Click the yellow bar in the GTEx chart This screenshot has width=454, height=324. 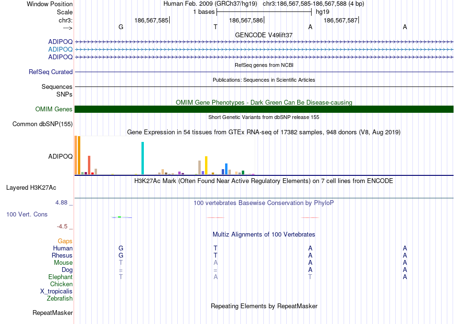point(206,165)
